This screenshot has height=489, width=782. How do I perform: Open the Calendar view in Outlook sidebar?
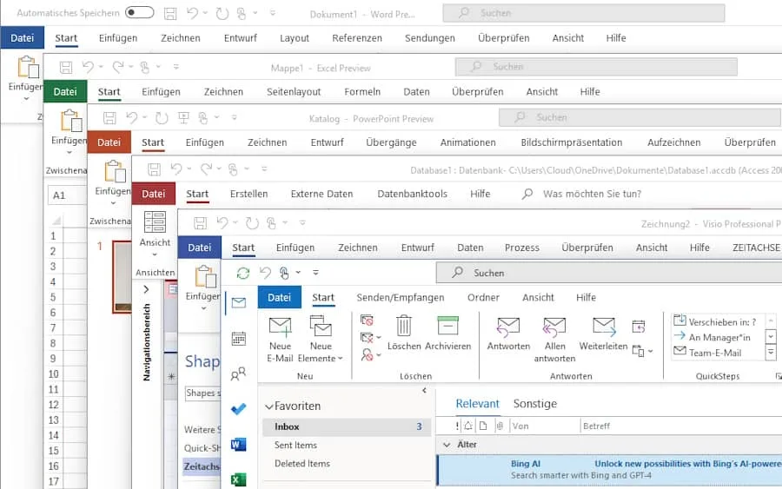238,339
